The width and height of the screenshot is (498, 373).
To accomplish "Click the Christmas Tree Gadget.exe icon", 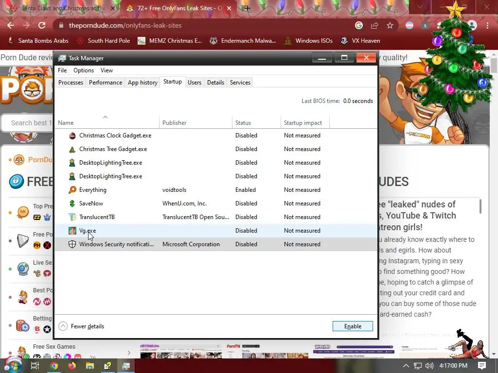I will [x=72, y=149].
